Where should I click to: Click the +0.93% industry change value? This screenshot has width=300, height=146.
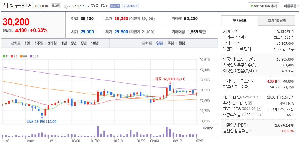pos(287,131)
